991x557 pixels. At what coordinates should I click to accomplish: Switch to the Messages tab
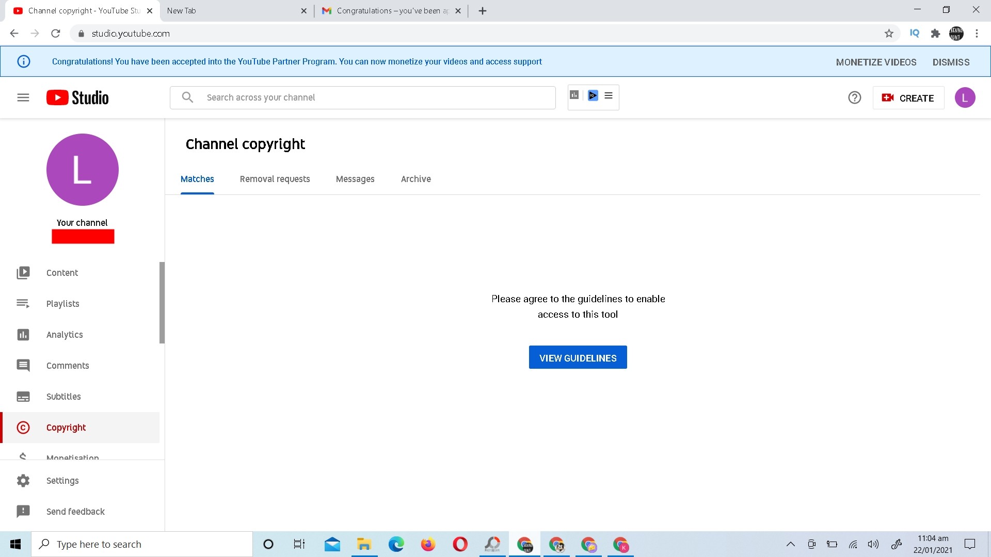click(x=355, y=179)
